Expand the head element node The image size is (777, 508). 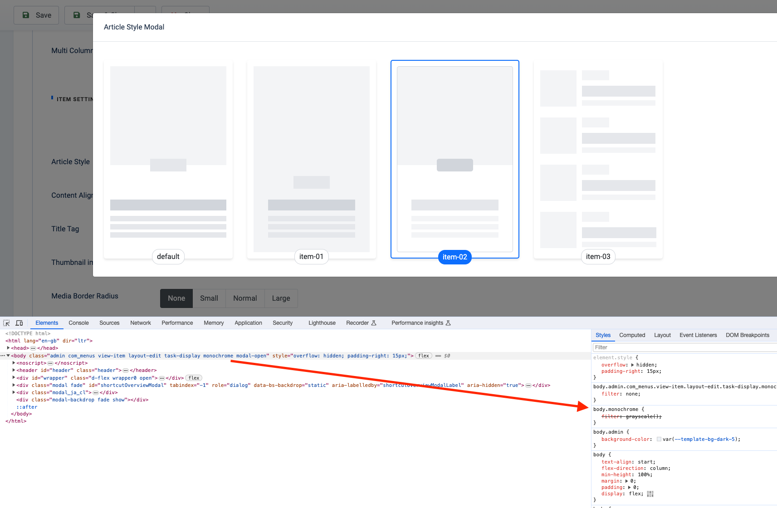(8, 348)
